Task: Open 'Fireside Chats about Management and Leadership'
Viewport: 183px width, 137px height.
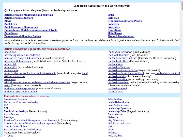Action: click(32, 120)
